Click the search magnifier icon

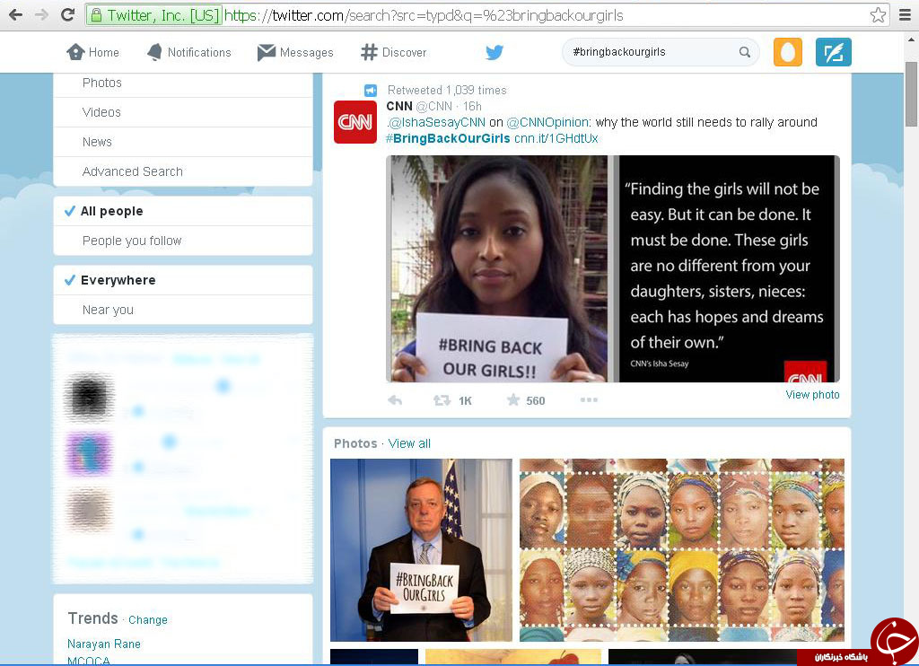[744, 51]
